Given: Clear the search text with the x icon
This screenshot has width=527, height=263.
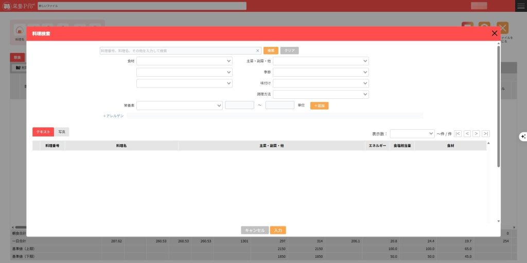Looking at the screenshot, I should tap(258, 51).
